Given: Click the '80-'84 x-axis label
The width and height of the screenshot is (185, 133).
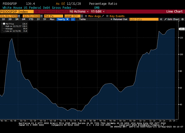Looking at the screenshot, I should [82, 121].
